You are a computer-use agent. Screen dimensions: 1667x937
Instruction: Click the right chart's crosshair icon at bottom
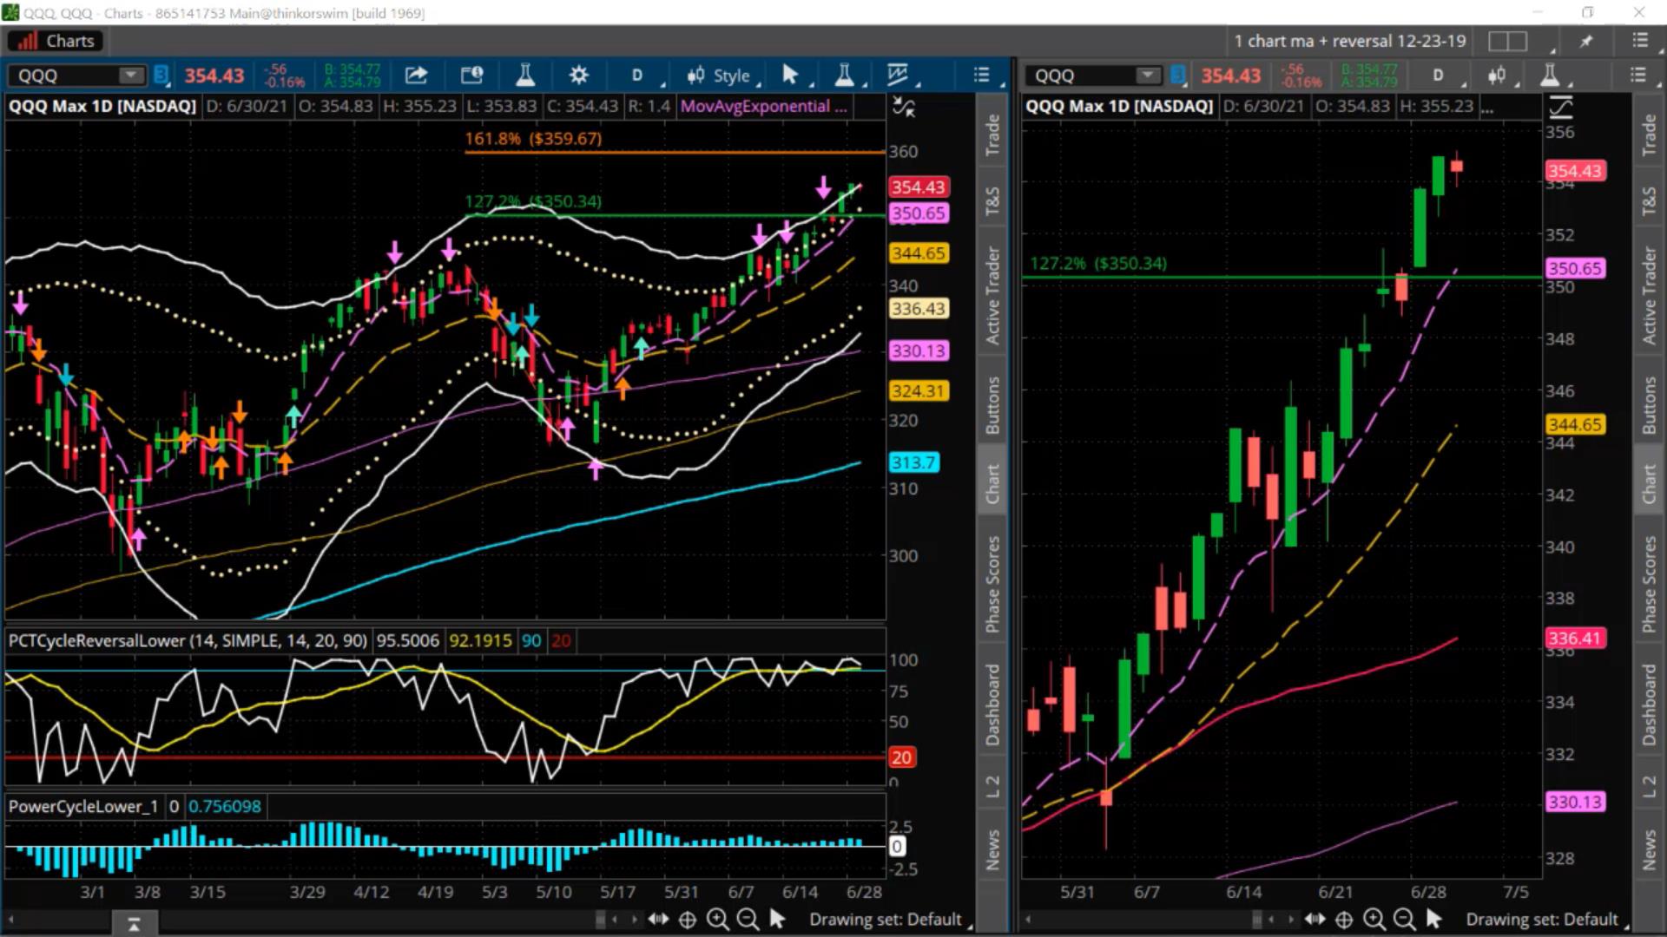tap(1344, 920)
